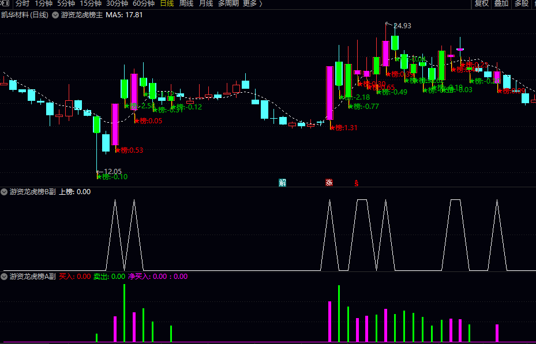Click the 12.05 low price label
Viewport: 536px width, 344px height.
113,171
